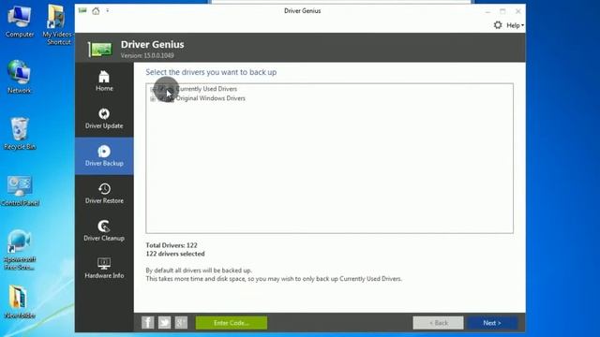Select the Driver Backup sidebar item

pos(104,156)
